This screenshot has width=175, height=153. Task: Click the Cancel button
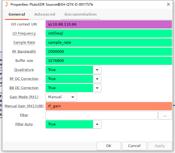[134, 146]
